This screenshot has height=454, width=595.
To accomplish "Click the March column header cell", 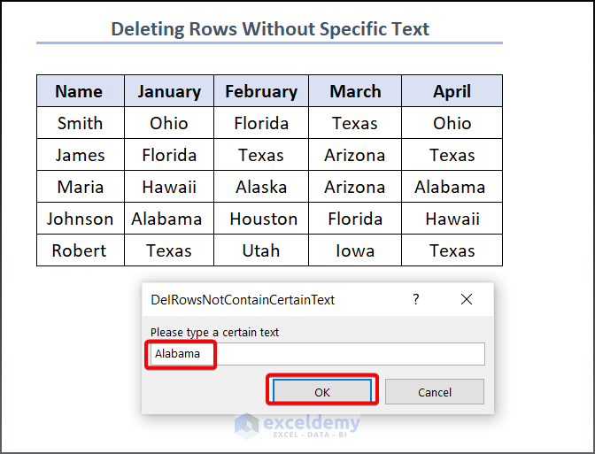I will [355, 91].
